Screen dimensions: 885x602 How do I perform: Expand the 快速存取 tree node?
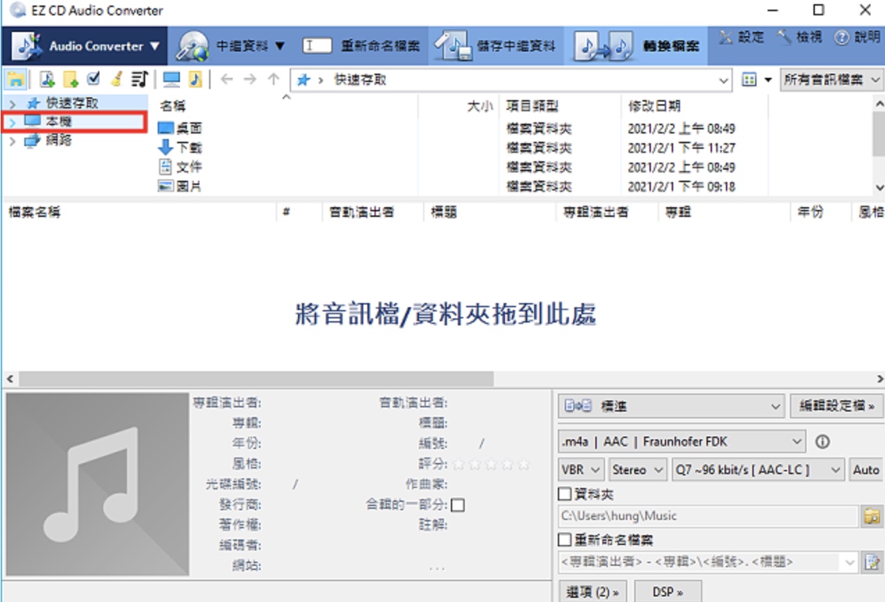coord(13,104)
